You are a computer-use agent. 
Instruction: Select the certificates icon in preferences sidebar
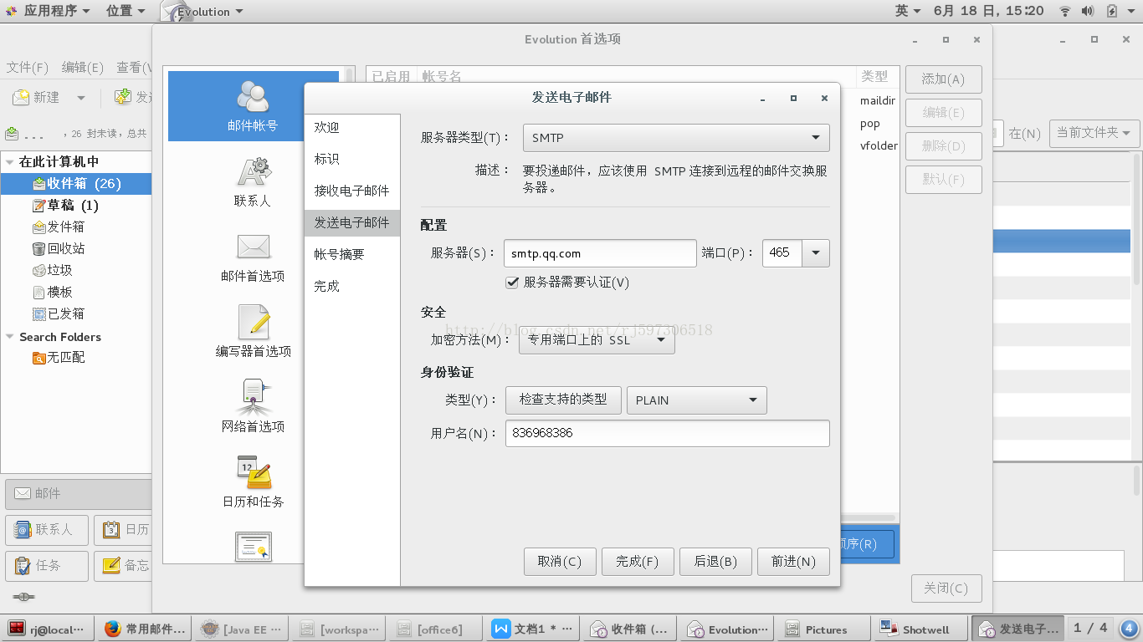pos(253,546)
